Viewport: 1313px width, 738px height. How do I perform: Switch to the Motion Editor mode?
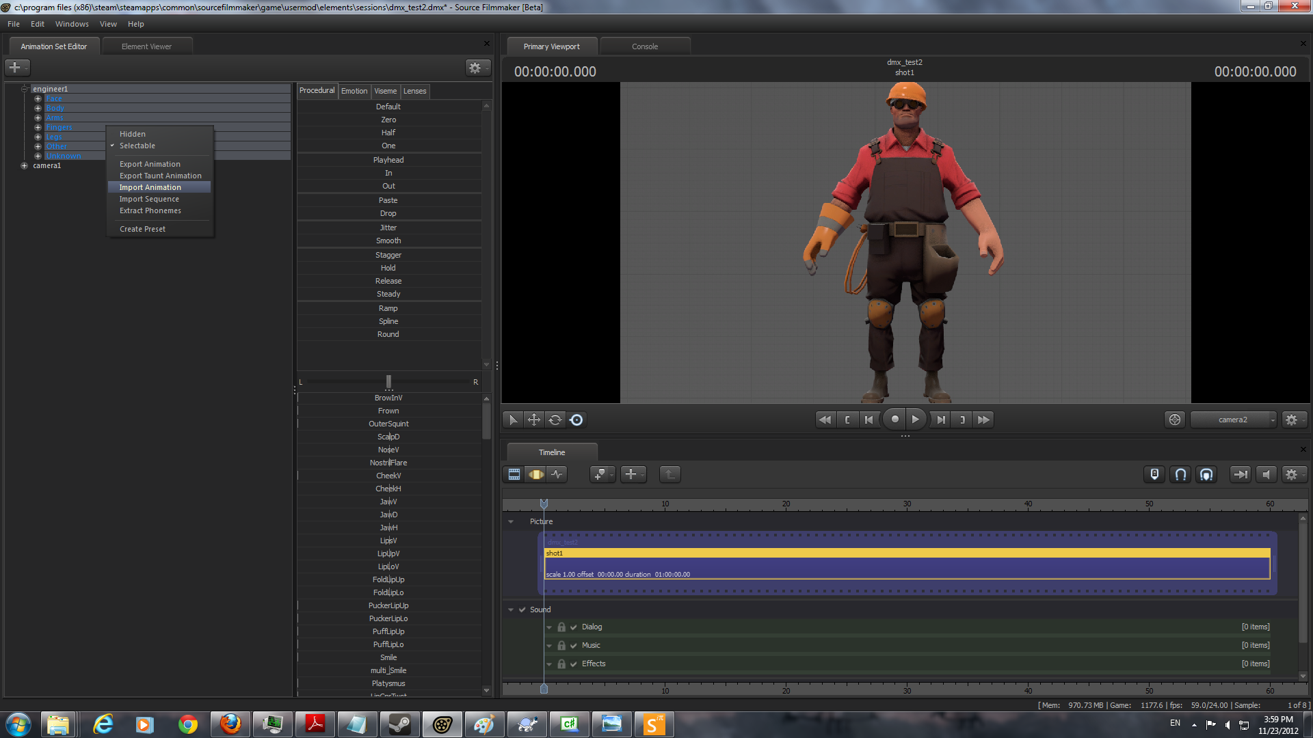[x=536, y=474]
